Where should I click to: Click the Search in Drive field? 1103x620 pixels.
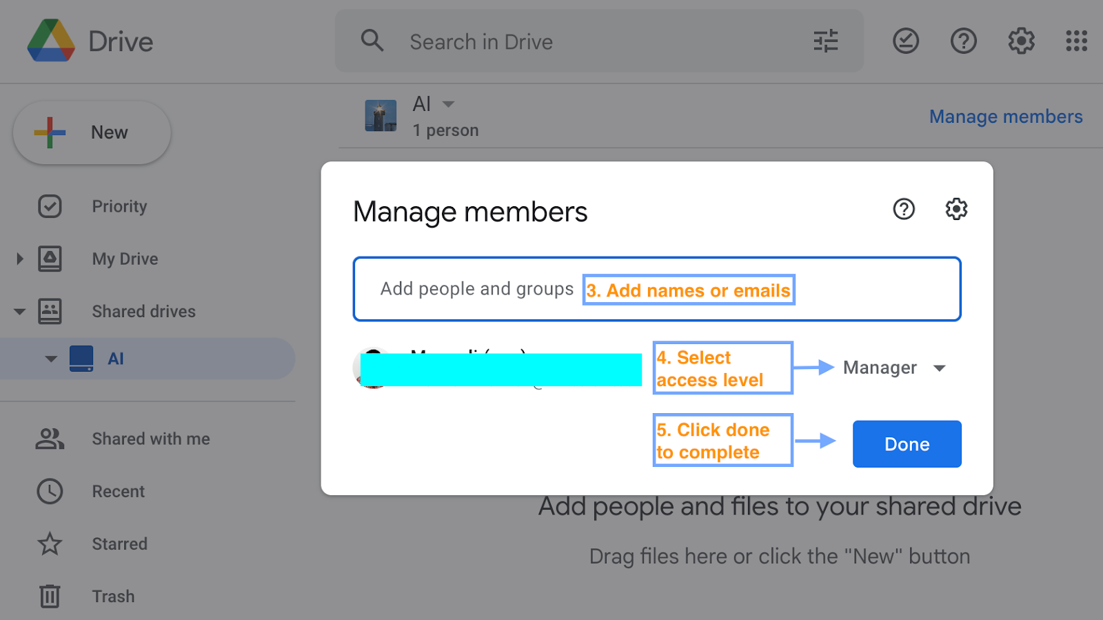pyautogui.click(x=599, y=41)
